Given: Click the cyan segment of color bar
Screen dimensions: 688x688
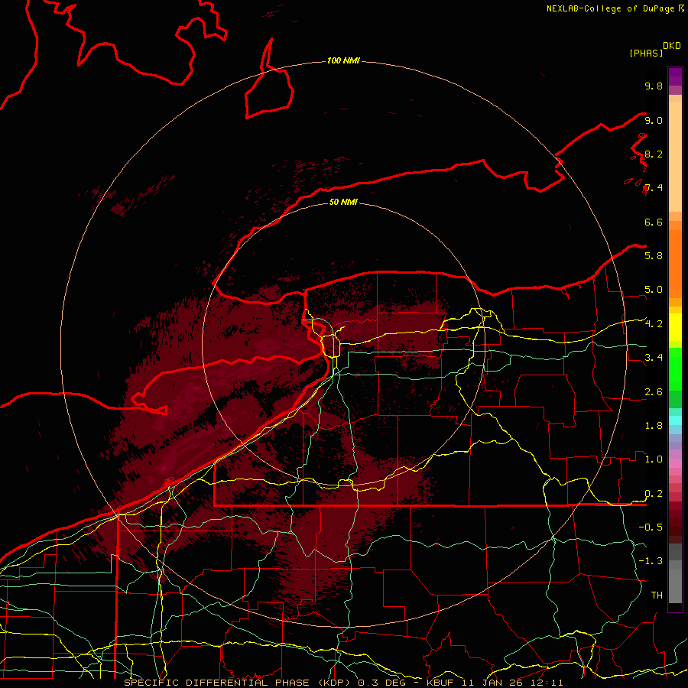Looking at the screenshot, I should 675,420.
